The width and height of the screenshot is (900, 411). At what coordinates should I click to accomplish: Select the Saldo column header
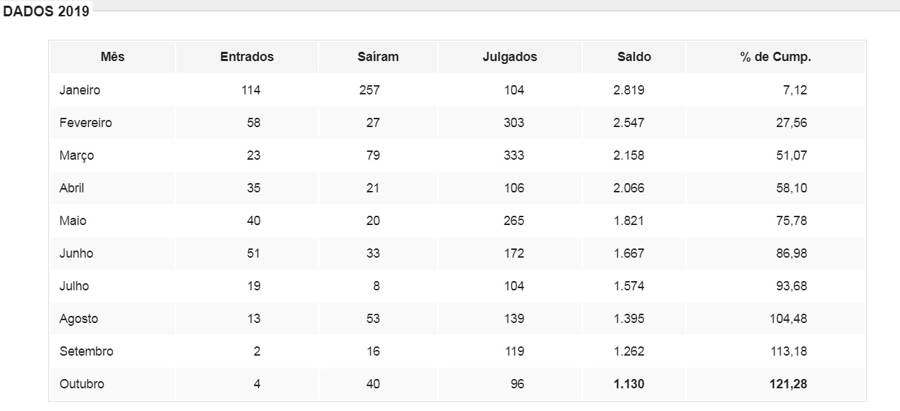click(634, 57)
